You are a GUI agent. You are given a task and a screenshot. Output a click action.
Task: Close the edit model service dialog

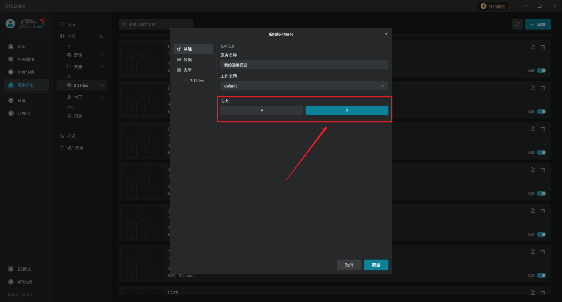tap(386, 34)
